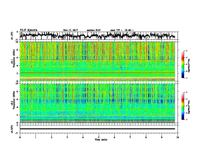
Task: Click the tick label "5" on the Time axis
Action: click(99, 137)
